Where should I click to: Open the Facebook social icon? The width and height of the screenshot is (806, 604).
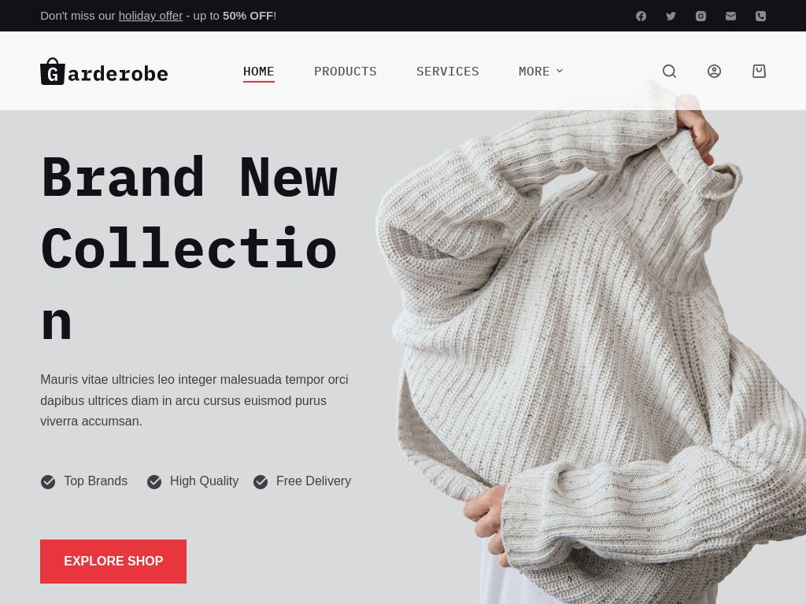641,16
